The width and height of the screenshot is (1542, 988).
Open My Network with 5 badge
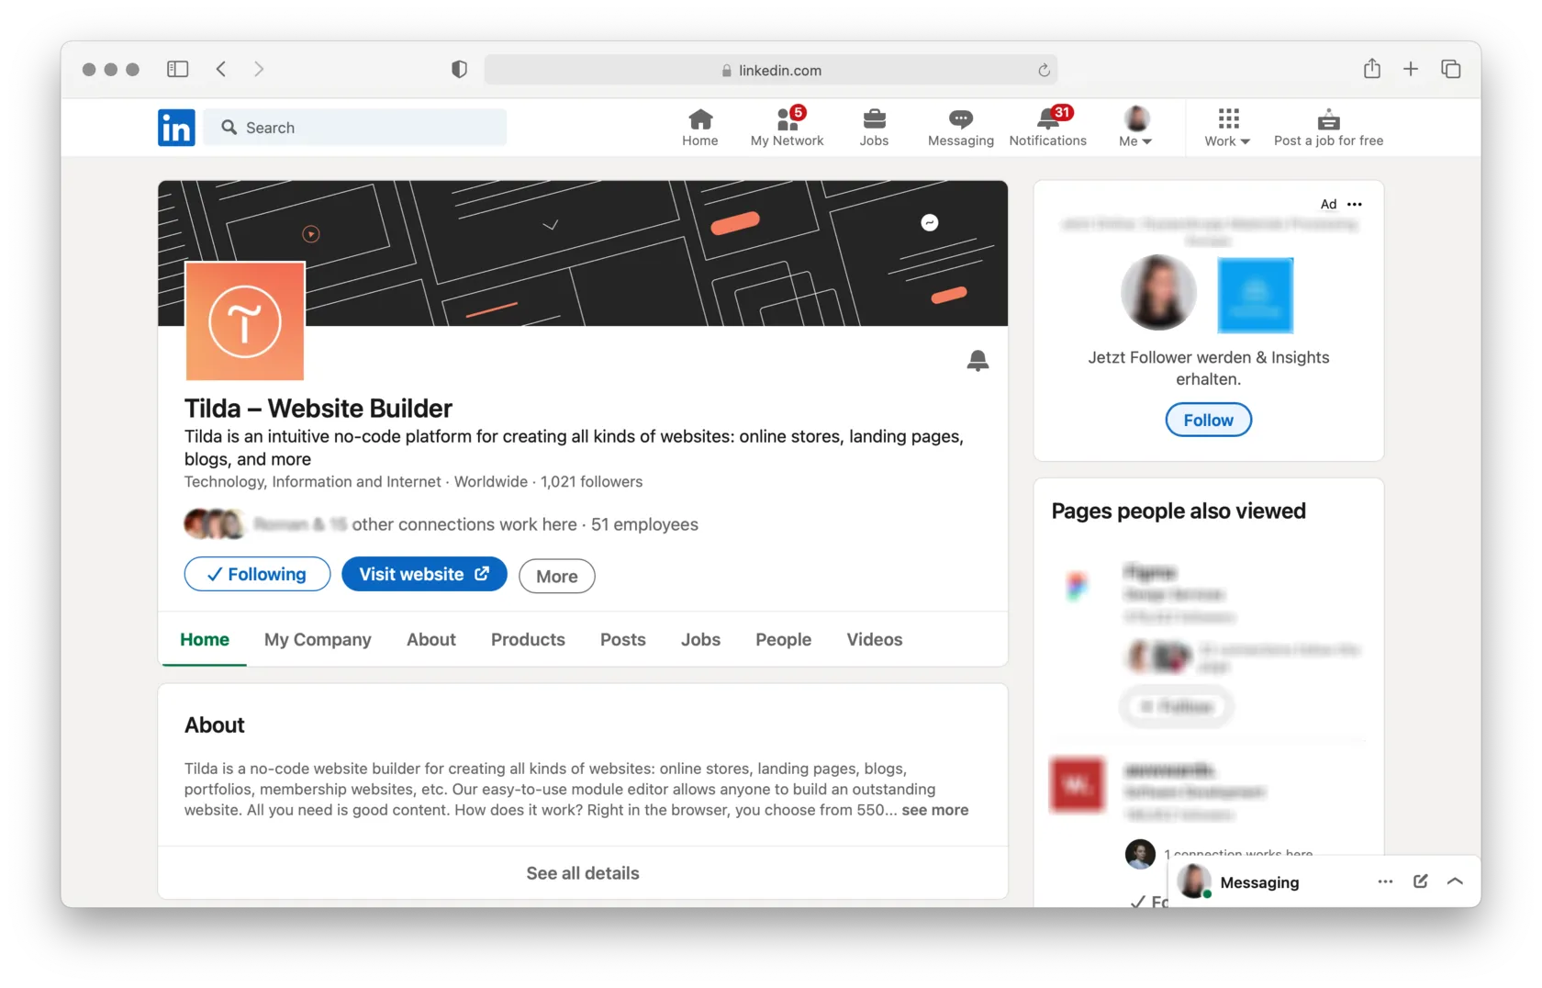[787, 128]
